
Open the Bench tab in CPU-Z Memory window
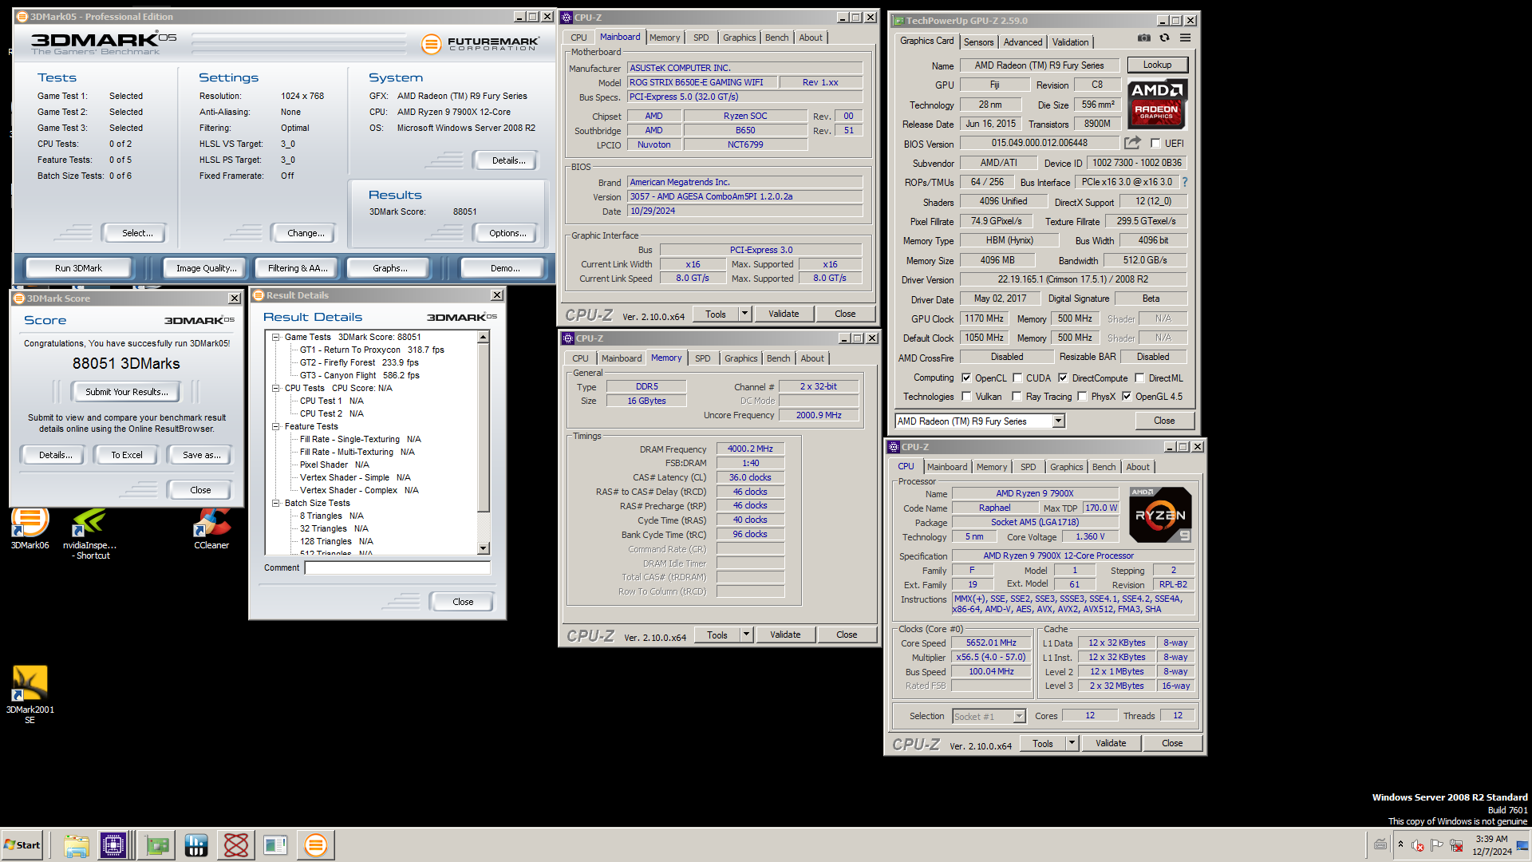(778, 358)
